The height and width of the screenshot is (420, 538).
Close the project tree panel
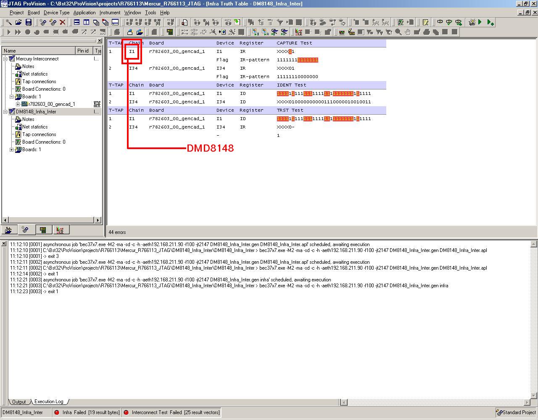tap(99, 41)
